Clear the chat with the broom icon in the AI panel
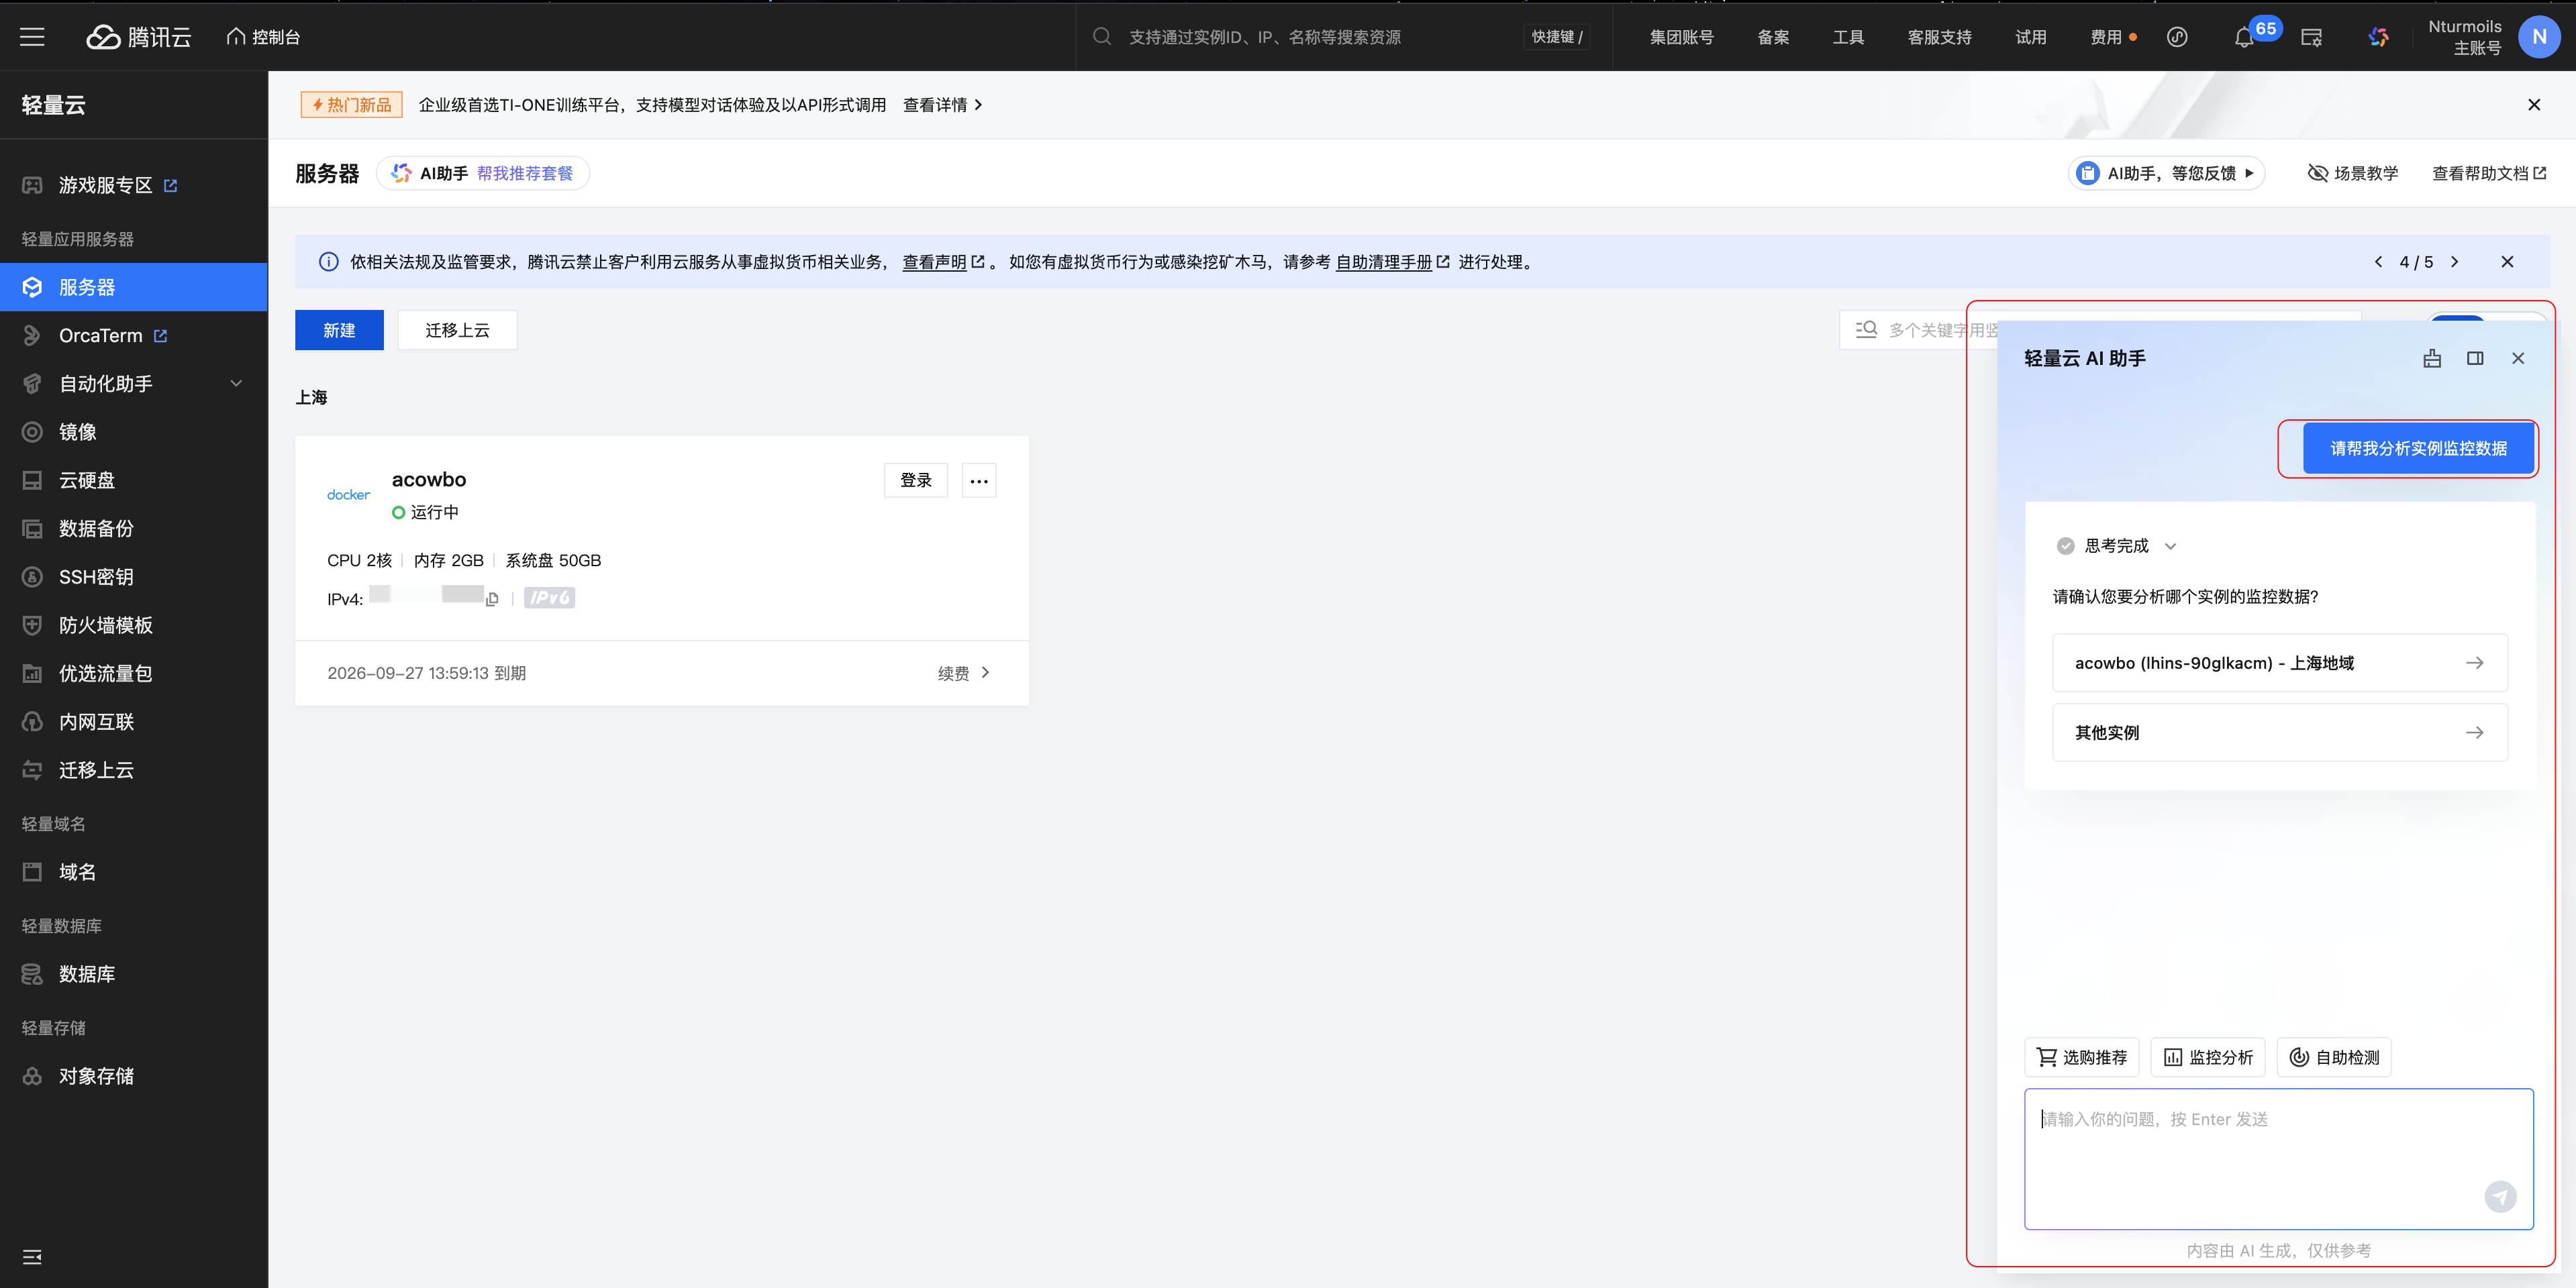Image resolution: width=2576 pixels, height=1288 pixels. [x=2432, y=359]
